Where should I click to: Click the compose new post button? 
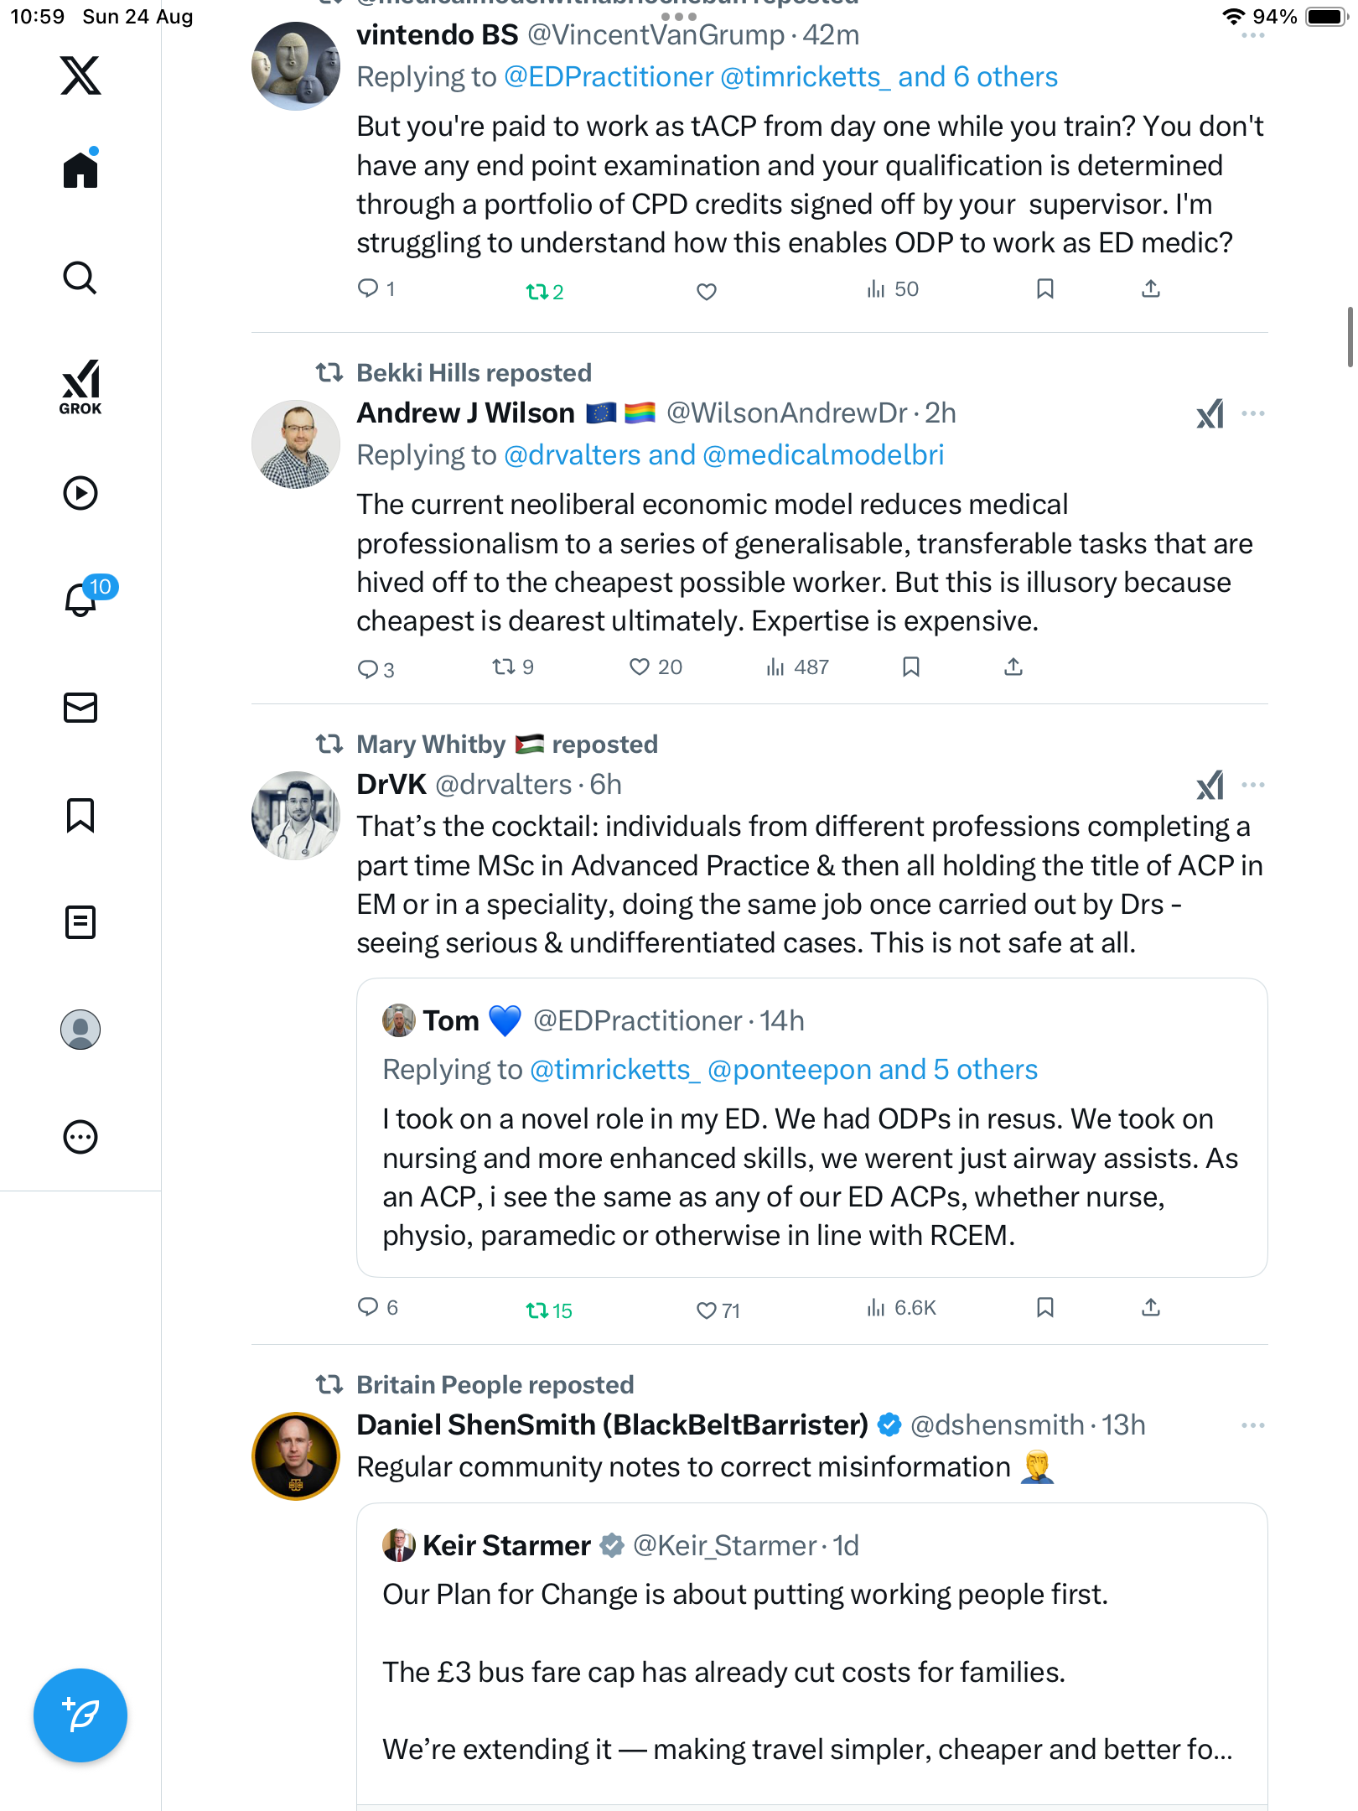click(80, 1715)
